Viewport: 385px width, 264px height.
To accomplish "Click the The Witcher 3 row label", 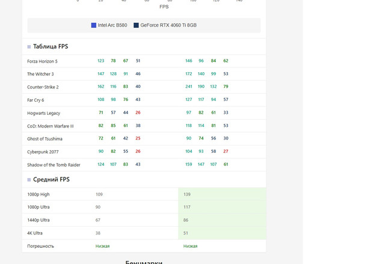I will click(40, 74).
